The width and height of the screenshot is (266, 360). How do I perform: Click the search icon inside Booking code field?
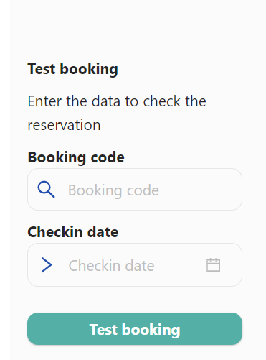point(46,190)
